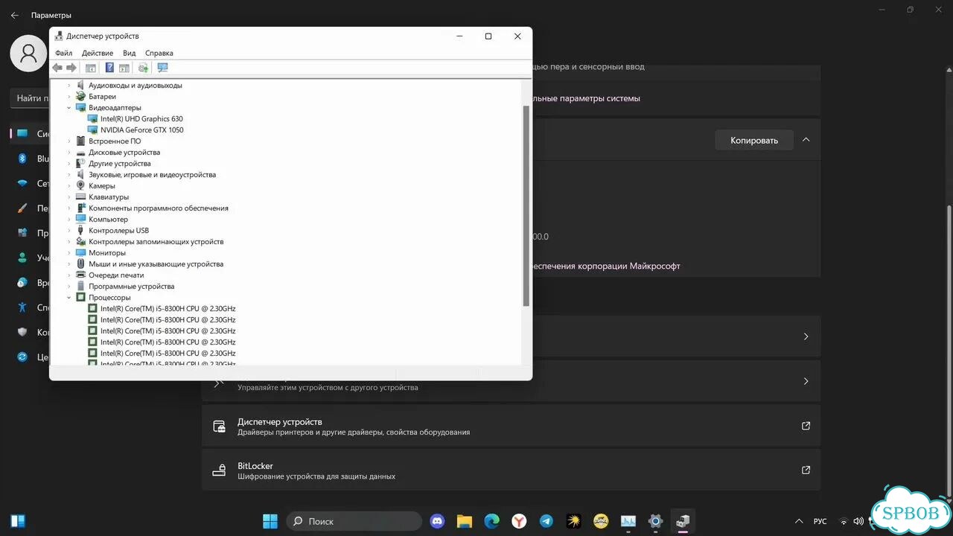Select the Контроллеры USB icon
The width and height of the screenshot is (953, 536).
pos(81,230)
